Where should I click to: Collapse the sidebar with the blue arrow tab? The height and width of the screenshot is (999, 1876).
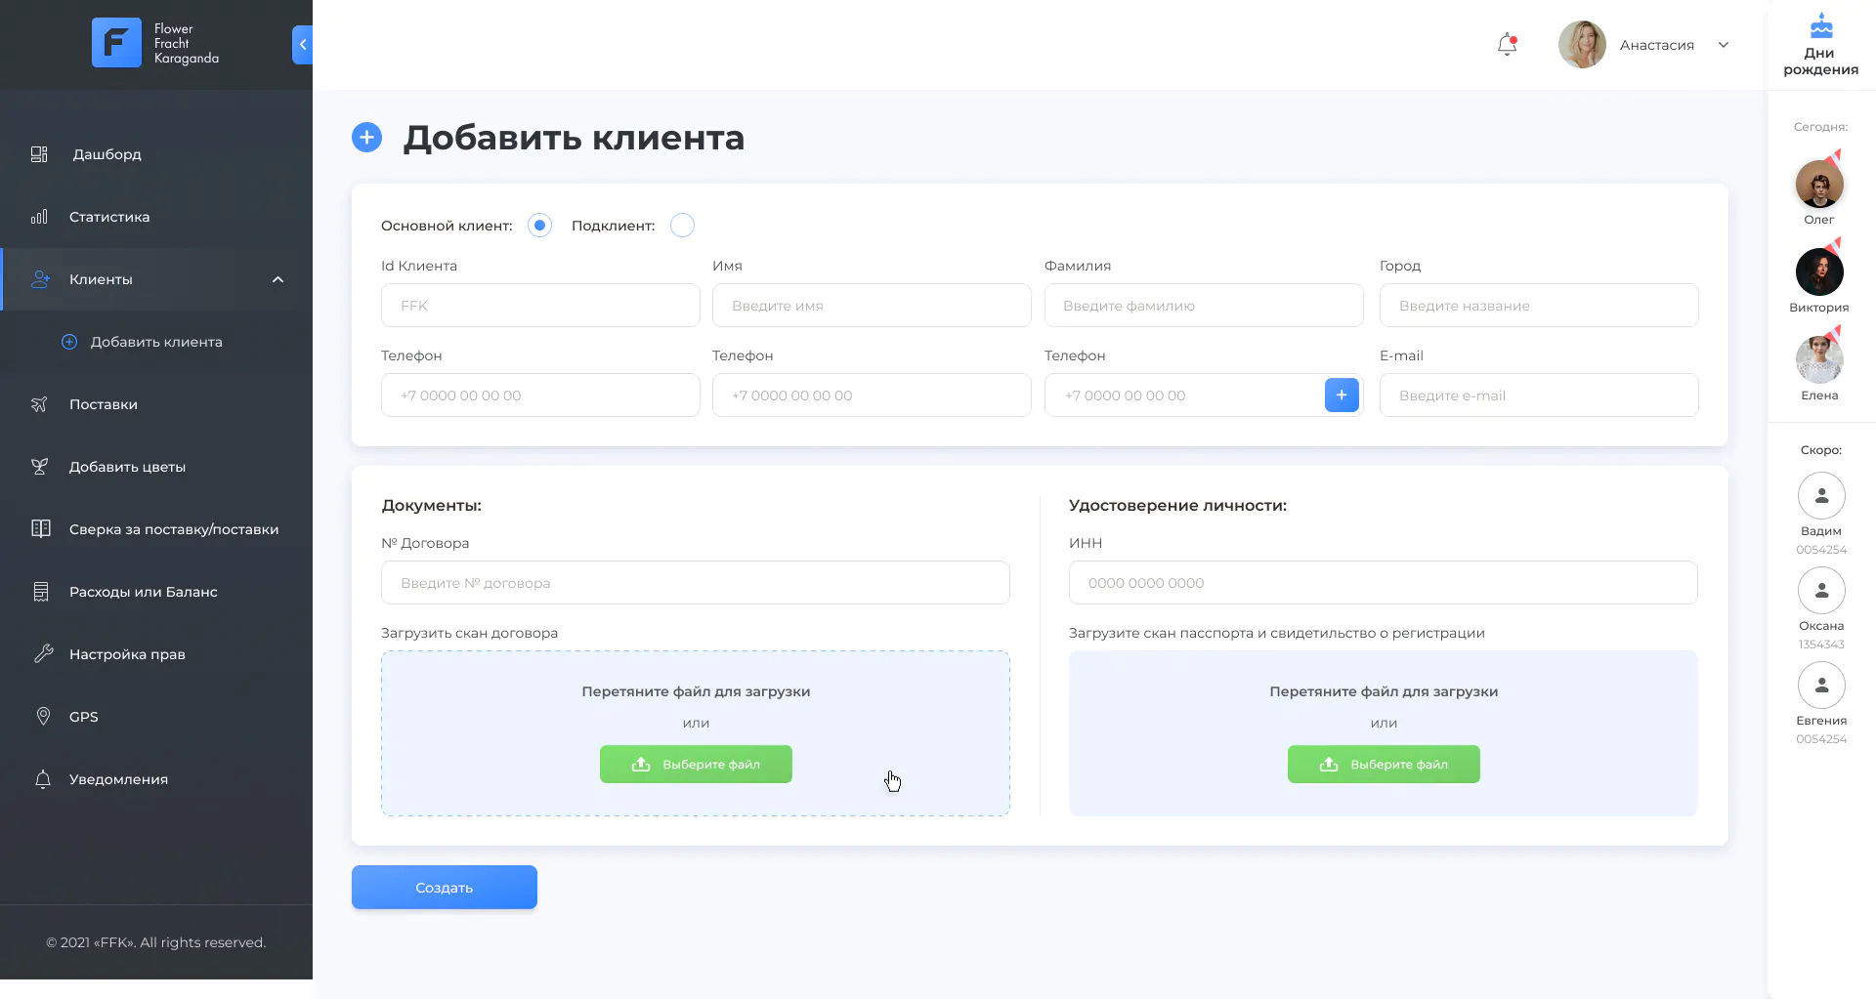pos(303,45)
